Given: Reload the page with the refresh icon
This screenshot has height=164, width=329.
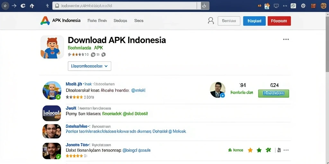Looking at the screenshot, I should [23, 6].
